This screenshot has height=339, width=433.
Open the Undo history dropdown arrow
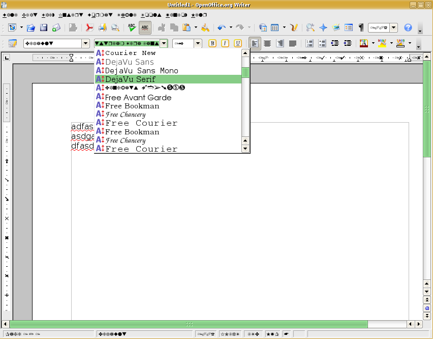(231, 27)
